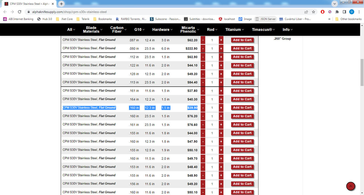Click quantity field for the $48.40 item
This screenshot has height=195, width=364.
click(x=212, y=167)
